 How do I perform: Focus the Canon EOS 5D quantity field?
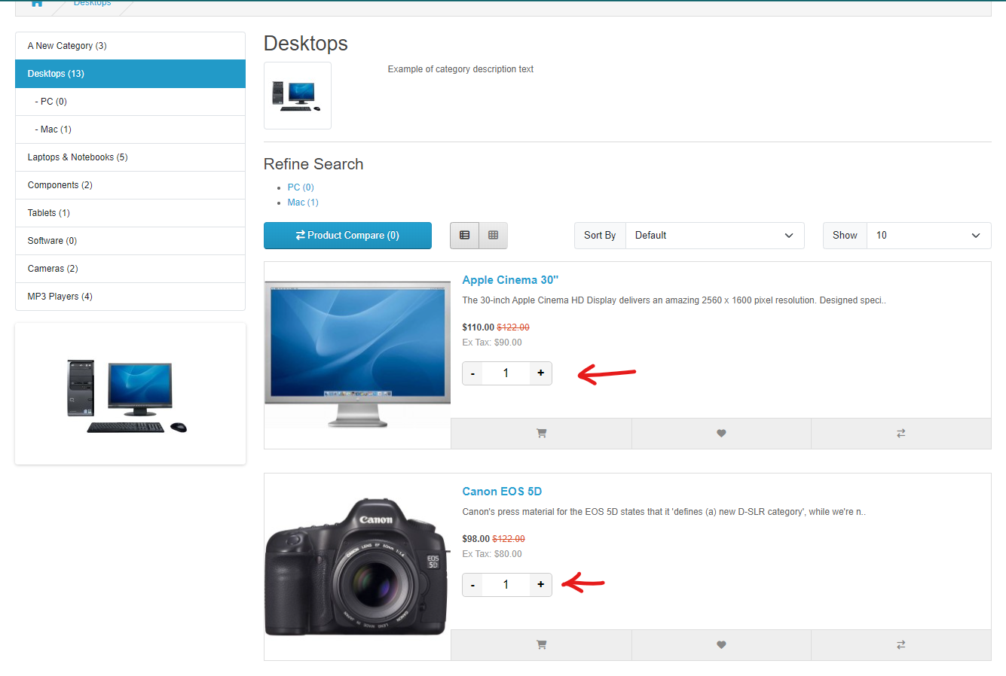[x=506, y=585]
